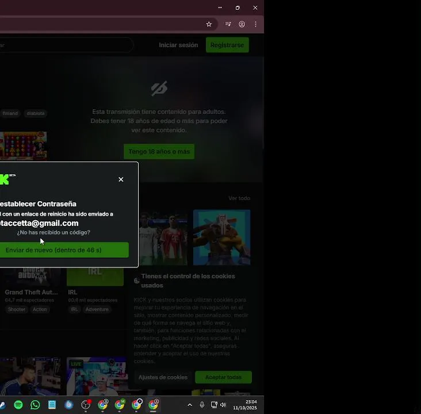Viewport: 421px width, 414px height.
Task: Click the Kick logo in the dialog
Action: 7,179
